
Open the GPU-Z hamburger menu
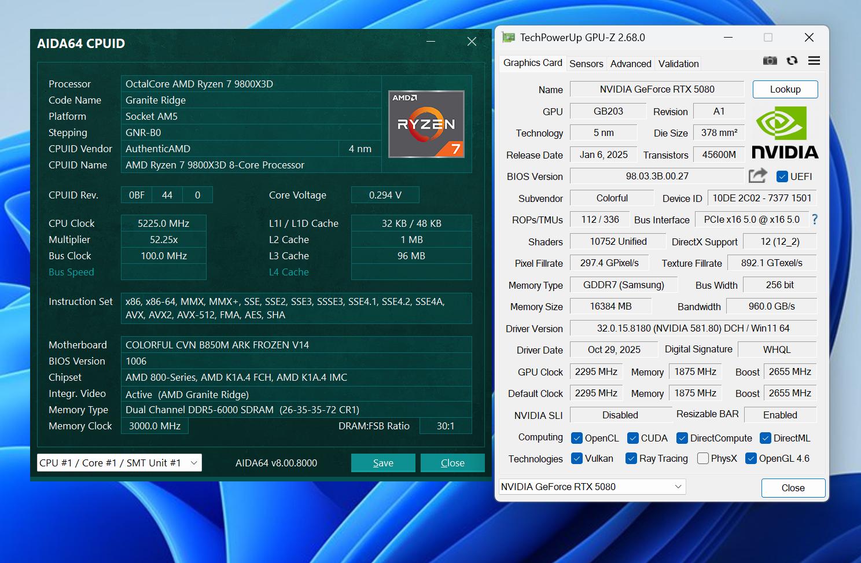click(x=814, y=60)
